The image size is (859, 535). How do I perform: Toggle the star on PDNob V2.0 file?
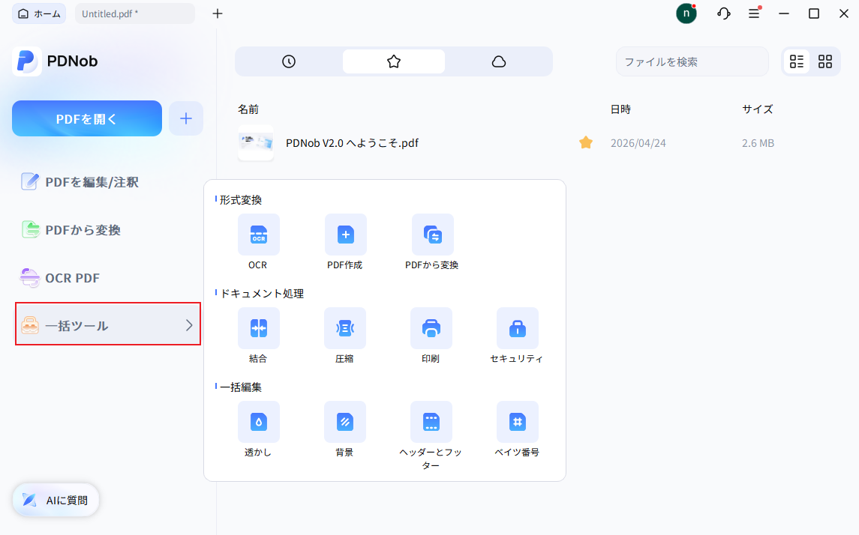[586, 143]
